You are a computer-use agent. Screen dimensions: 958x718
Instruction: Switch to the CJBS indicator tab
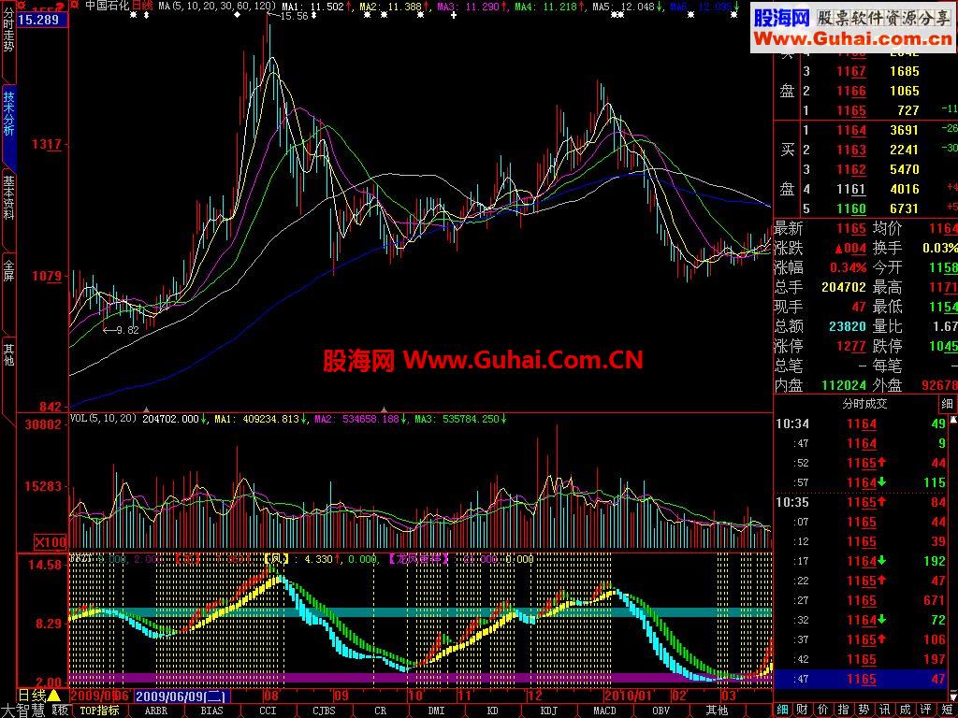click(x=324, y=711)
